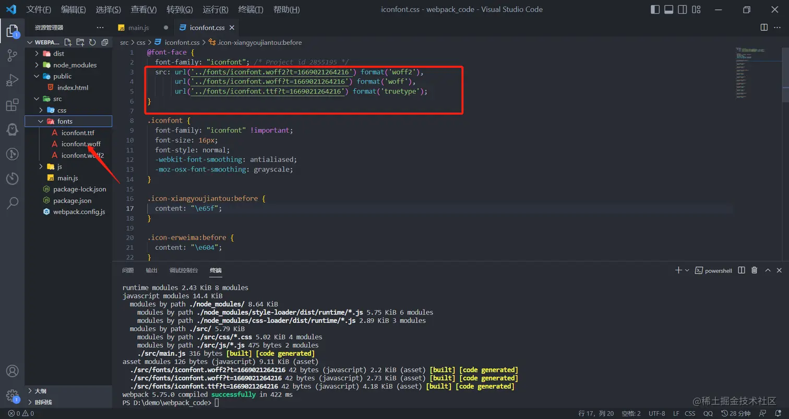Image resolution: width=789 pixels, height=419 pixels.
Task: Refresh the explorer file tree
Action: 92,42
